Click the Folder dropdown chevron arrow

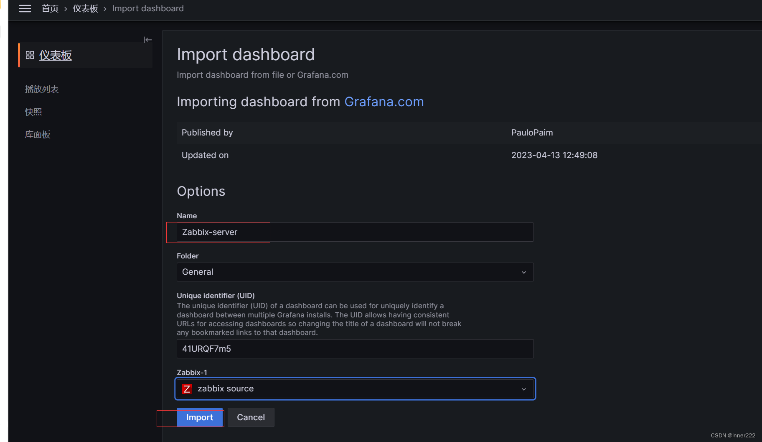click(x=524, y=272)
